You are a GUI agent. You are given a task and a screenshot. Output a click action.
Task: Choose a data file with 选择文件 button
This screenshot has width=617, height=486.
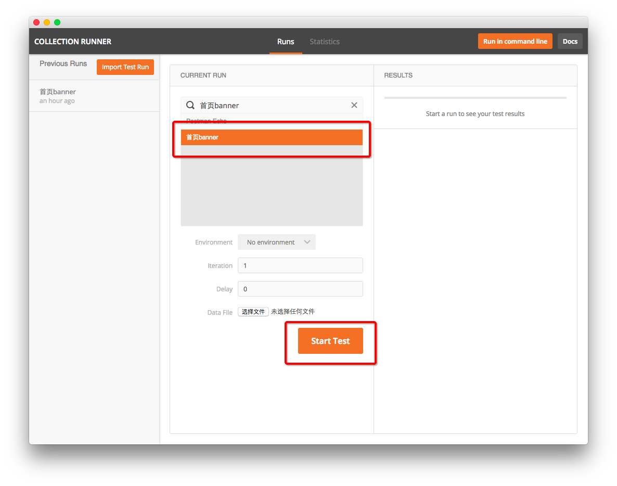253,312
